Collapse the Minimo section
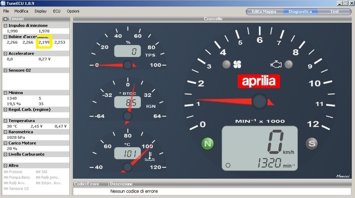 point(5,93)
